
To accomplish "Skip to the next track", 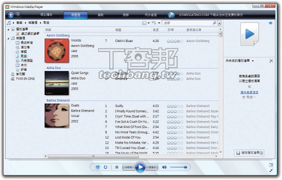I will [x=152, y=167].
